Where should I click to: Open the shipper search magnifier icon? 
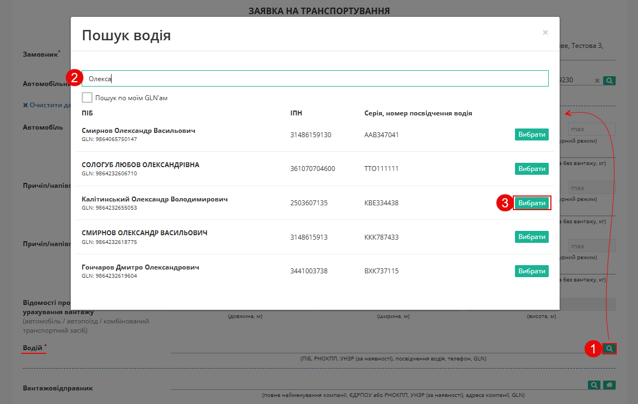click(x=594, y=385)
